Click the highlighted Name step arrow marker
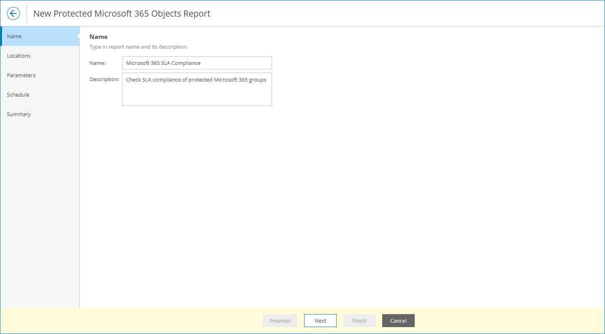The image size is (605, 334). tap(78, 36)
